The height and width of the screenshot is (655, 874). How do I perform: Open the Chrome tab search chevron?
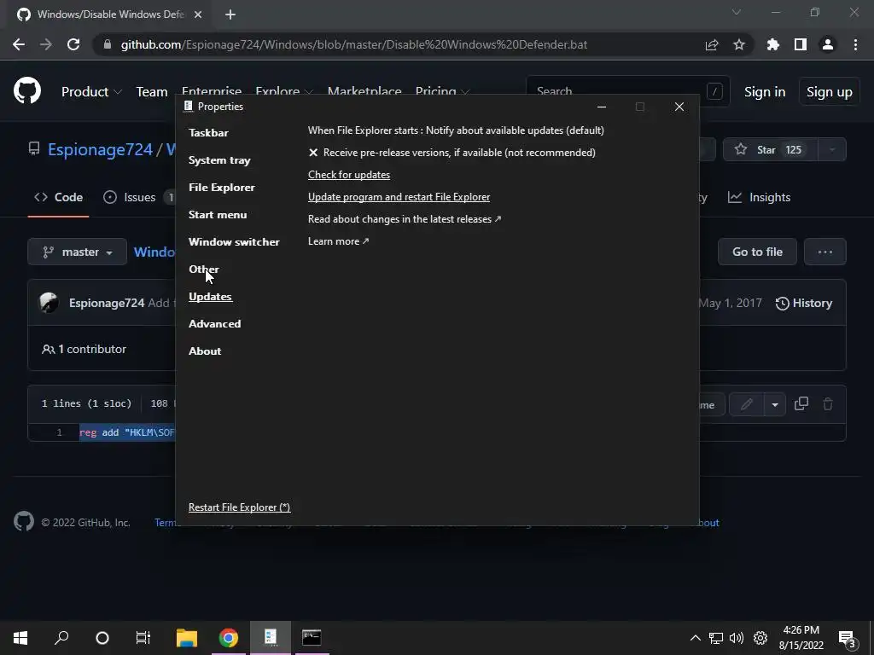pos(737,12)
